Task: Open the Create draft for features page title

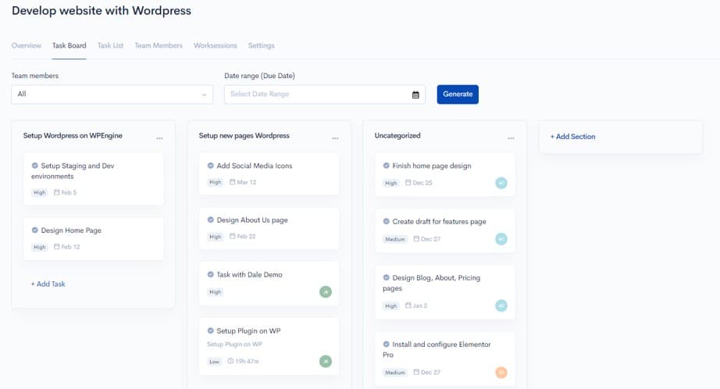Action: click(x=439, y=221)
